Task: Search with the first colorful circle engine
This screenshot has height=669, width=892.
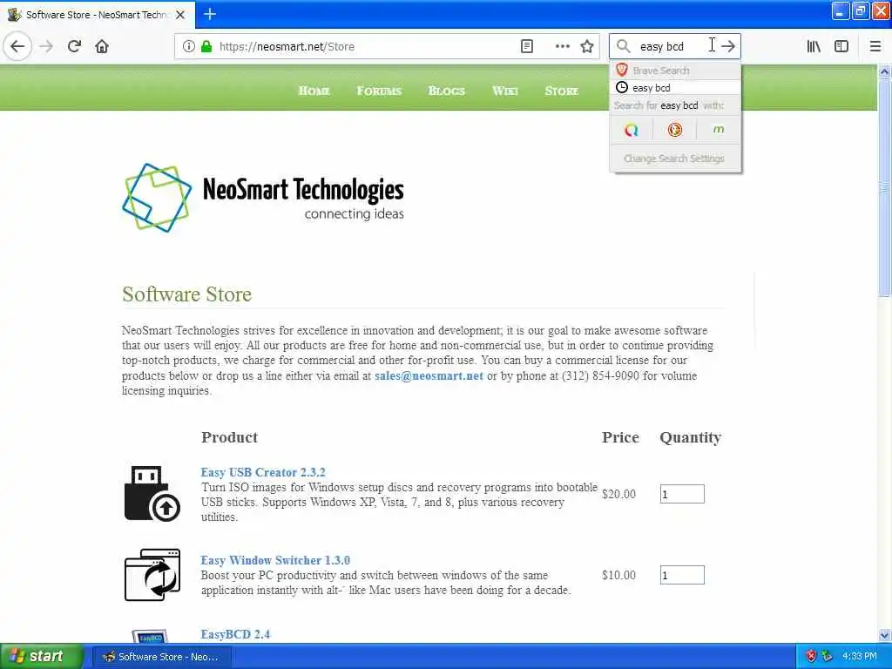Action: [x=631, y=131]
